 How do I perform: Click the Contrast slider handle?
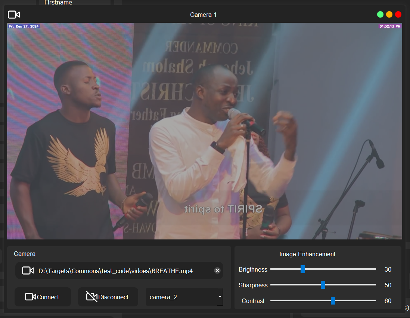333,301
